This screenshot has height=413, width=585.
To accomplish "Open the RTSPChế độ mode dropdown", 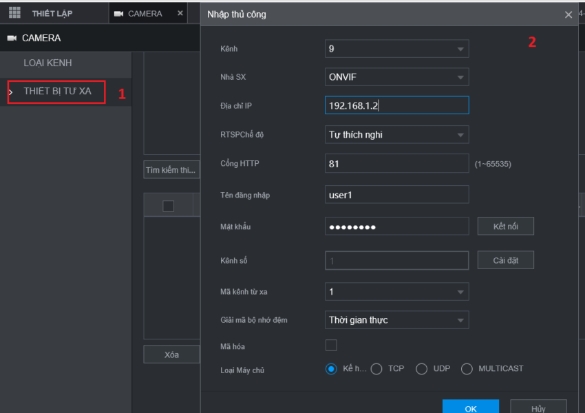I will click(x=396, y=134).
